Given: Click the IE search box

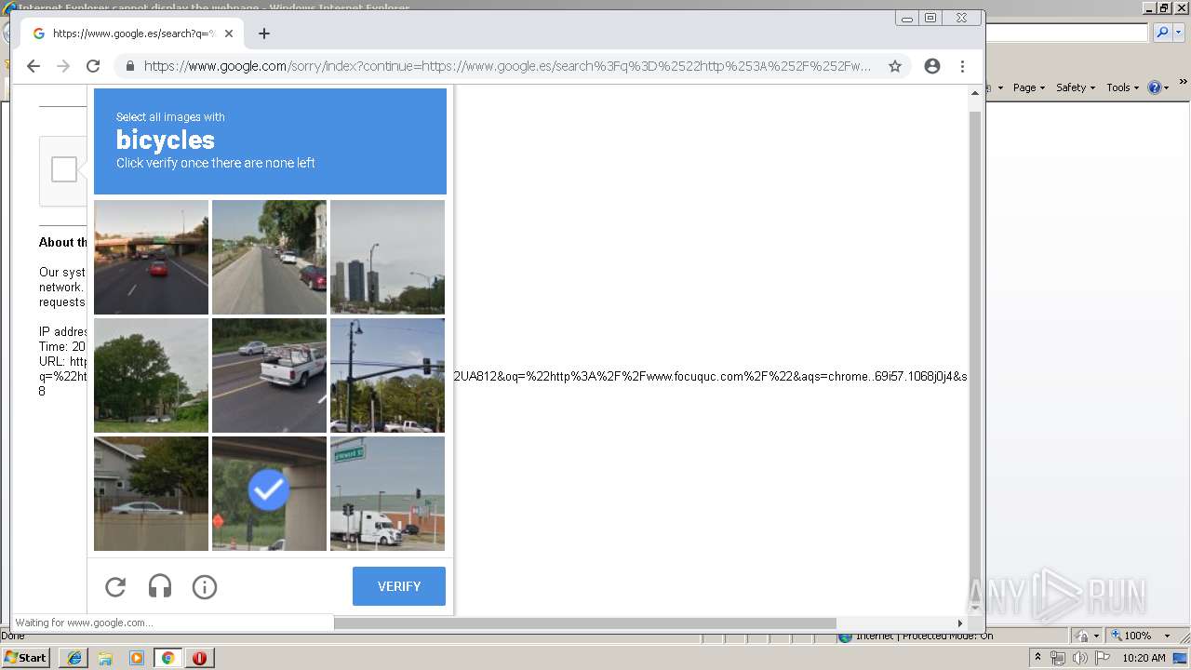Looking at the screenshot, I should point(1067,33).
